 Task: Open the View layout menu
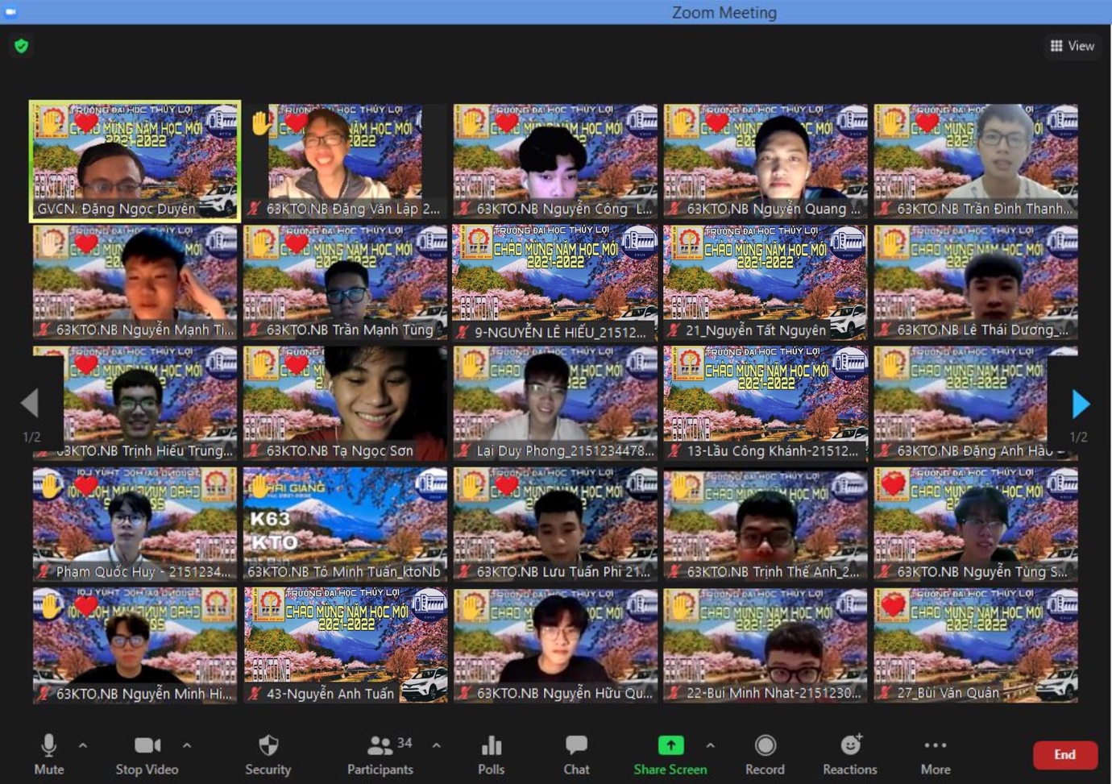click(1072, 46)
